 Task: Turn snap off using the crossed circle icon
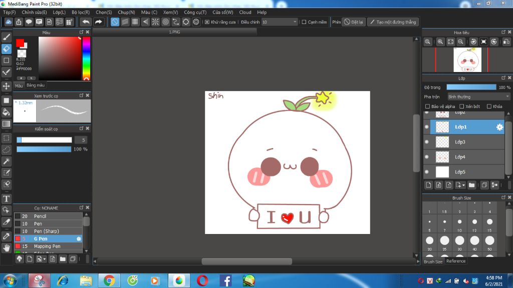click(115, 22)
